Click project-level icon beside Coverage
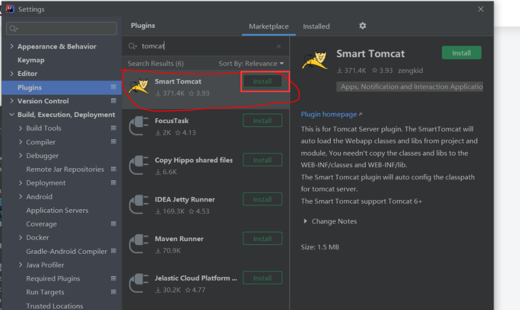Image resolution: width=520 pixels, height=310 pixels. [x=114, y=223]
